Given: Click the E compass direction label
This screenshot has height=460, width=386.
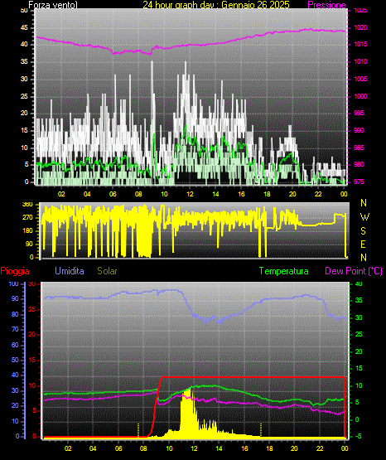Looking at the screenshot, I should (x=363, y=244).
